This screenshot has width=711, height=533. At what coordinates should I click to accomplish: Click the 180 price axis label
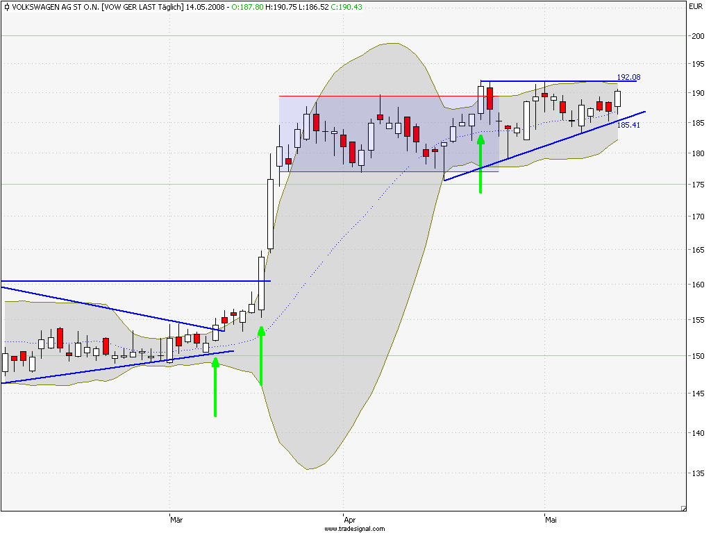pyautogui.click(x=698, y=153)
